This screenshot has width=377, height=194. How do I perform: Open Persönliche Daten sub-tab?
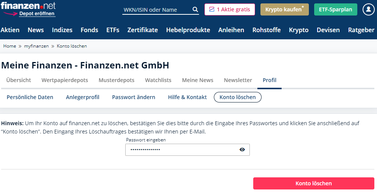click(x=30, y=97)
